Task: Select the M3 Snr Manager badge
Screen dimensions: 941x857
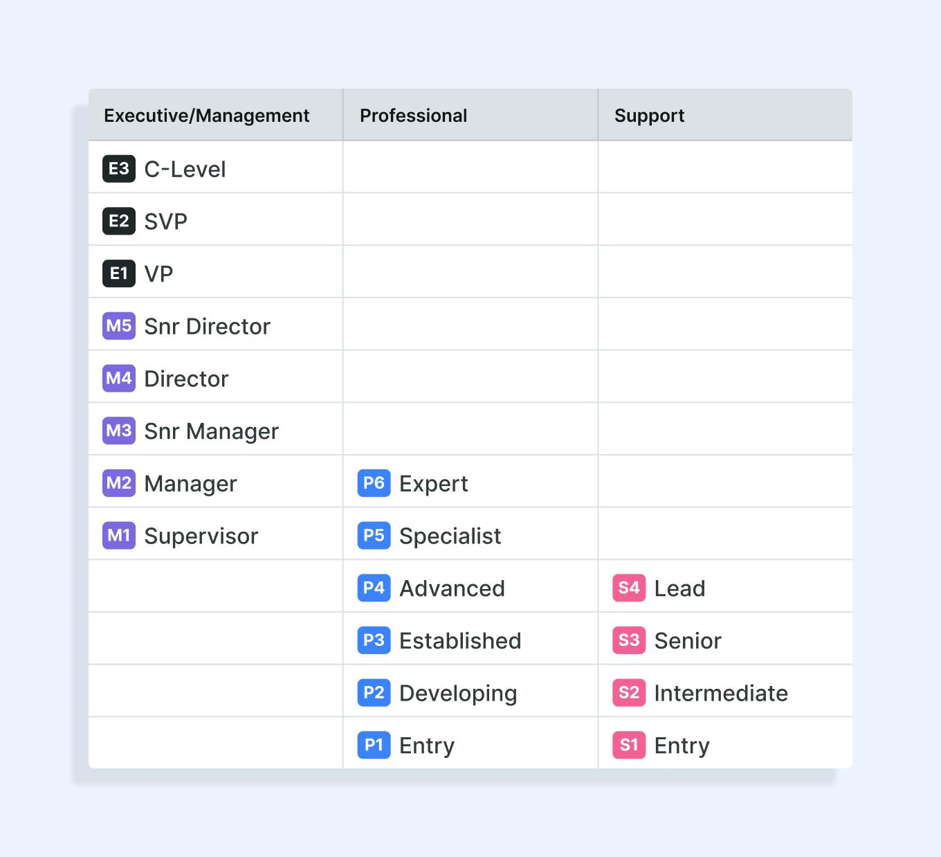Action: pyautogui.click(x=119, y=431)
